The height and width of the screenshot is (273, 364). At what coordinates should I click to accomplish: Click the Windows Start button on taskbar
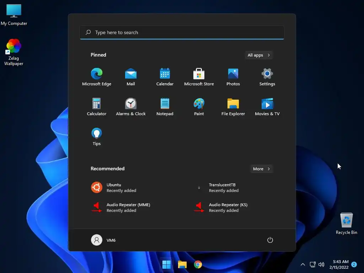[x=166, y=264]
